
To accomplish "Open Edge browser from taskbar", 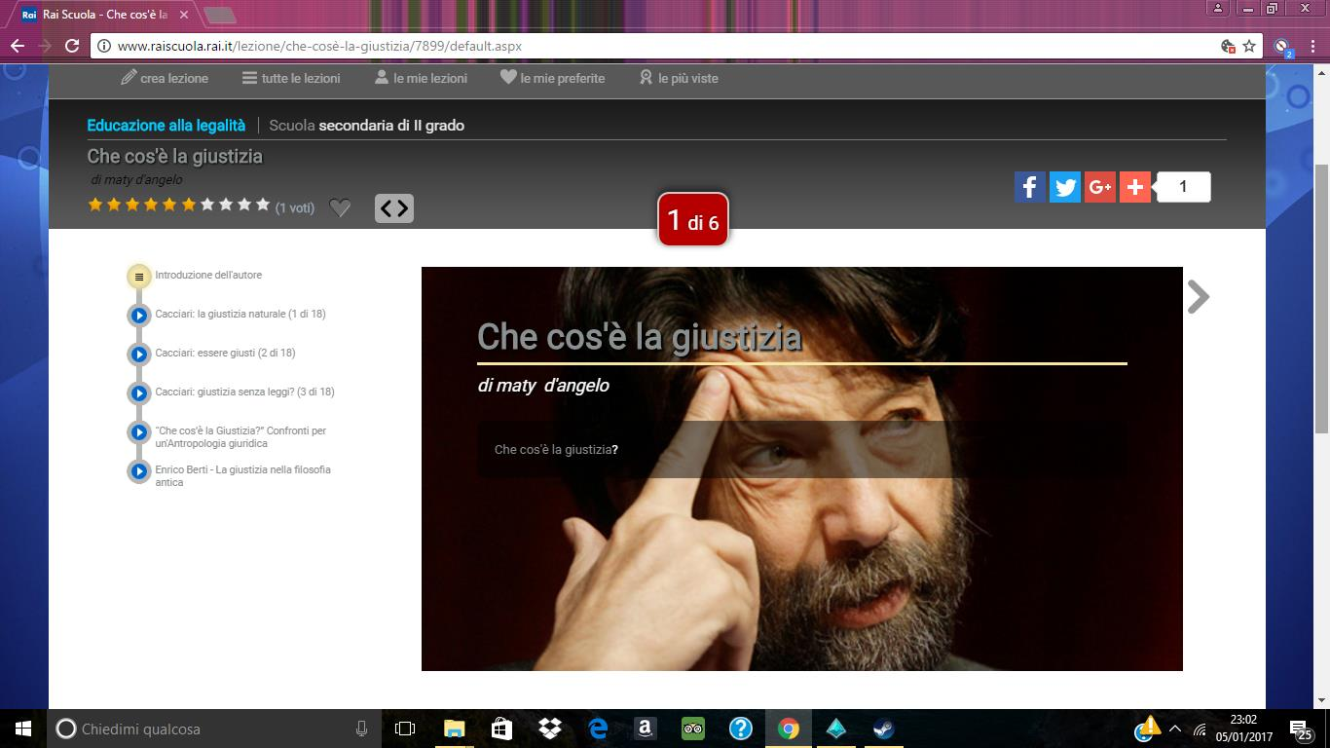I will [597, 729].
